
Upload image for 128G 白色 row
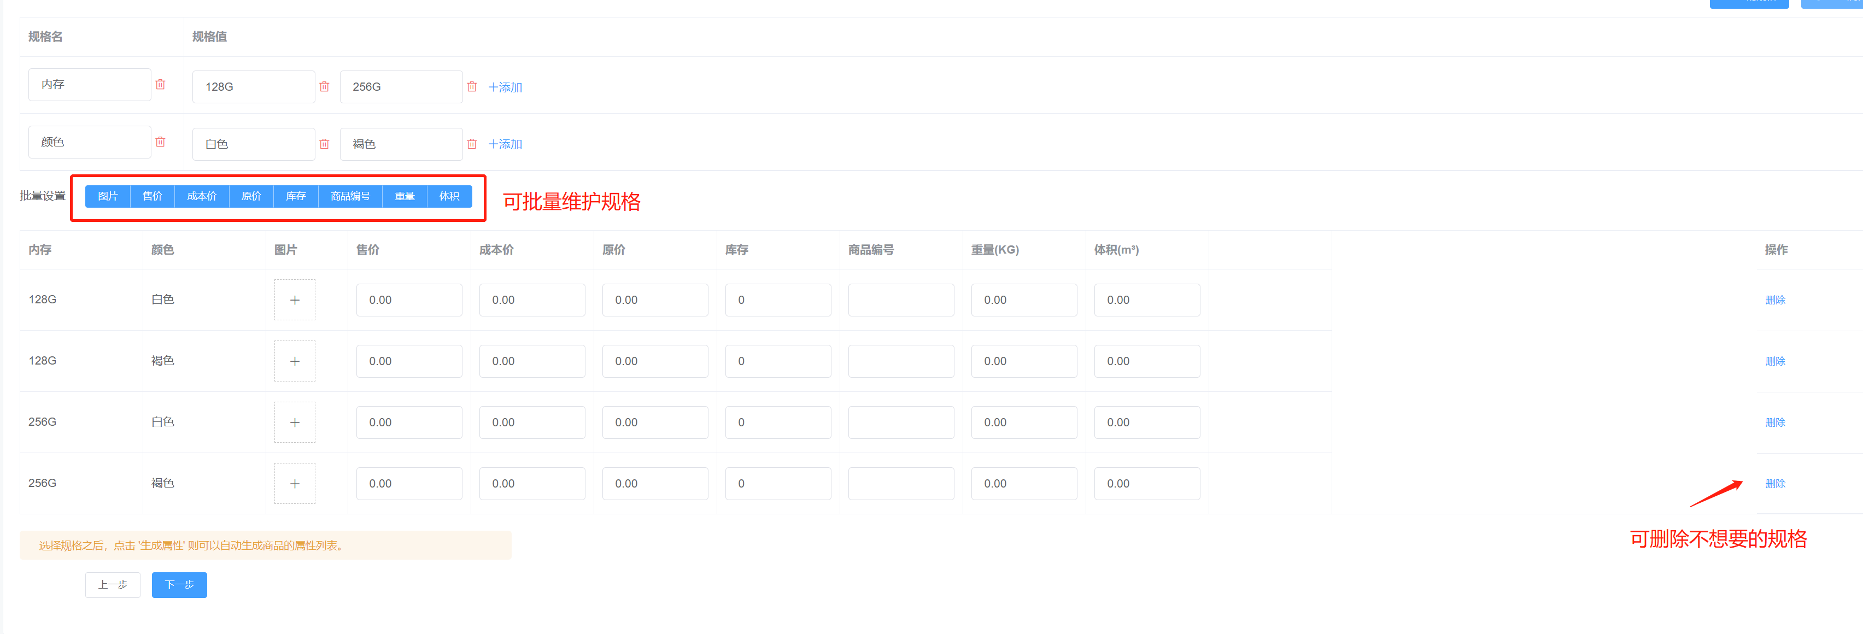294,300
